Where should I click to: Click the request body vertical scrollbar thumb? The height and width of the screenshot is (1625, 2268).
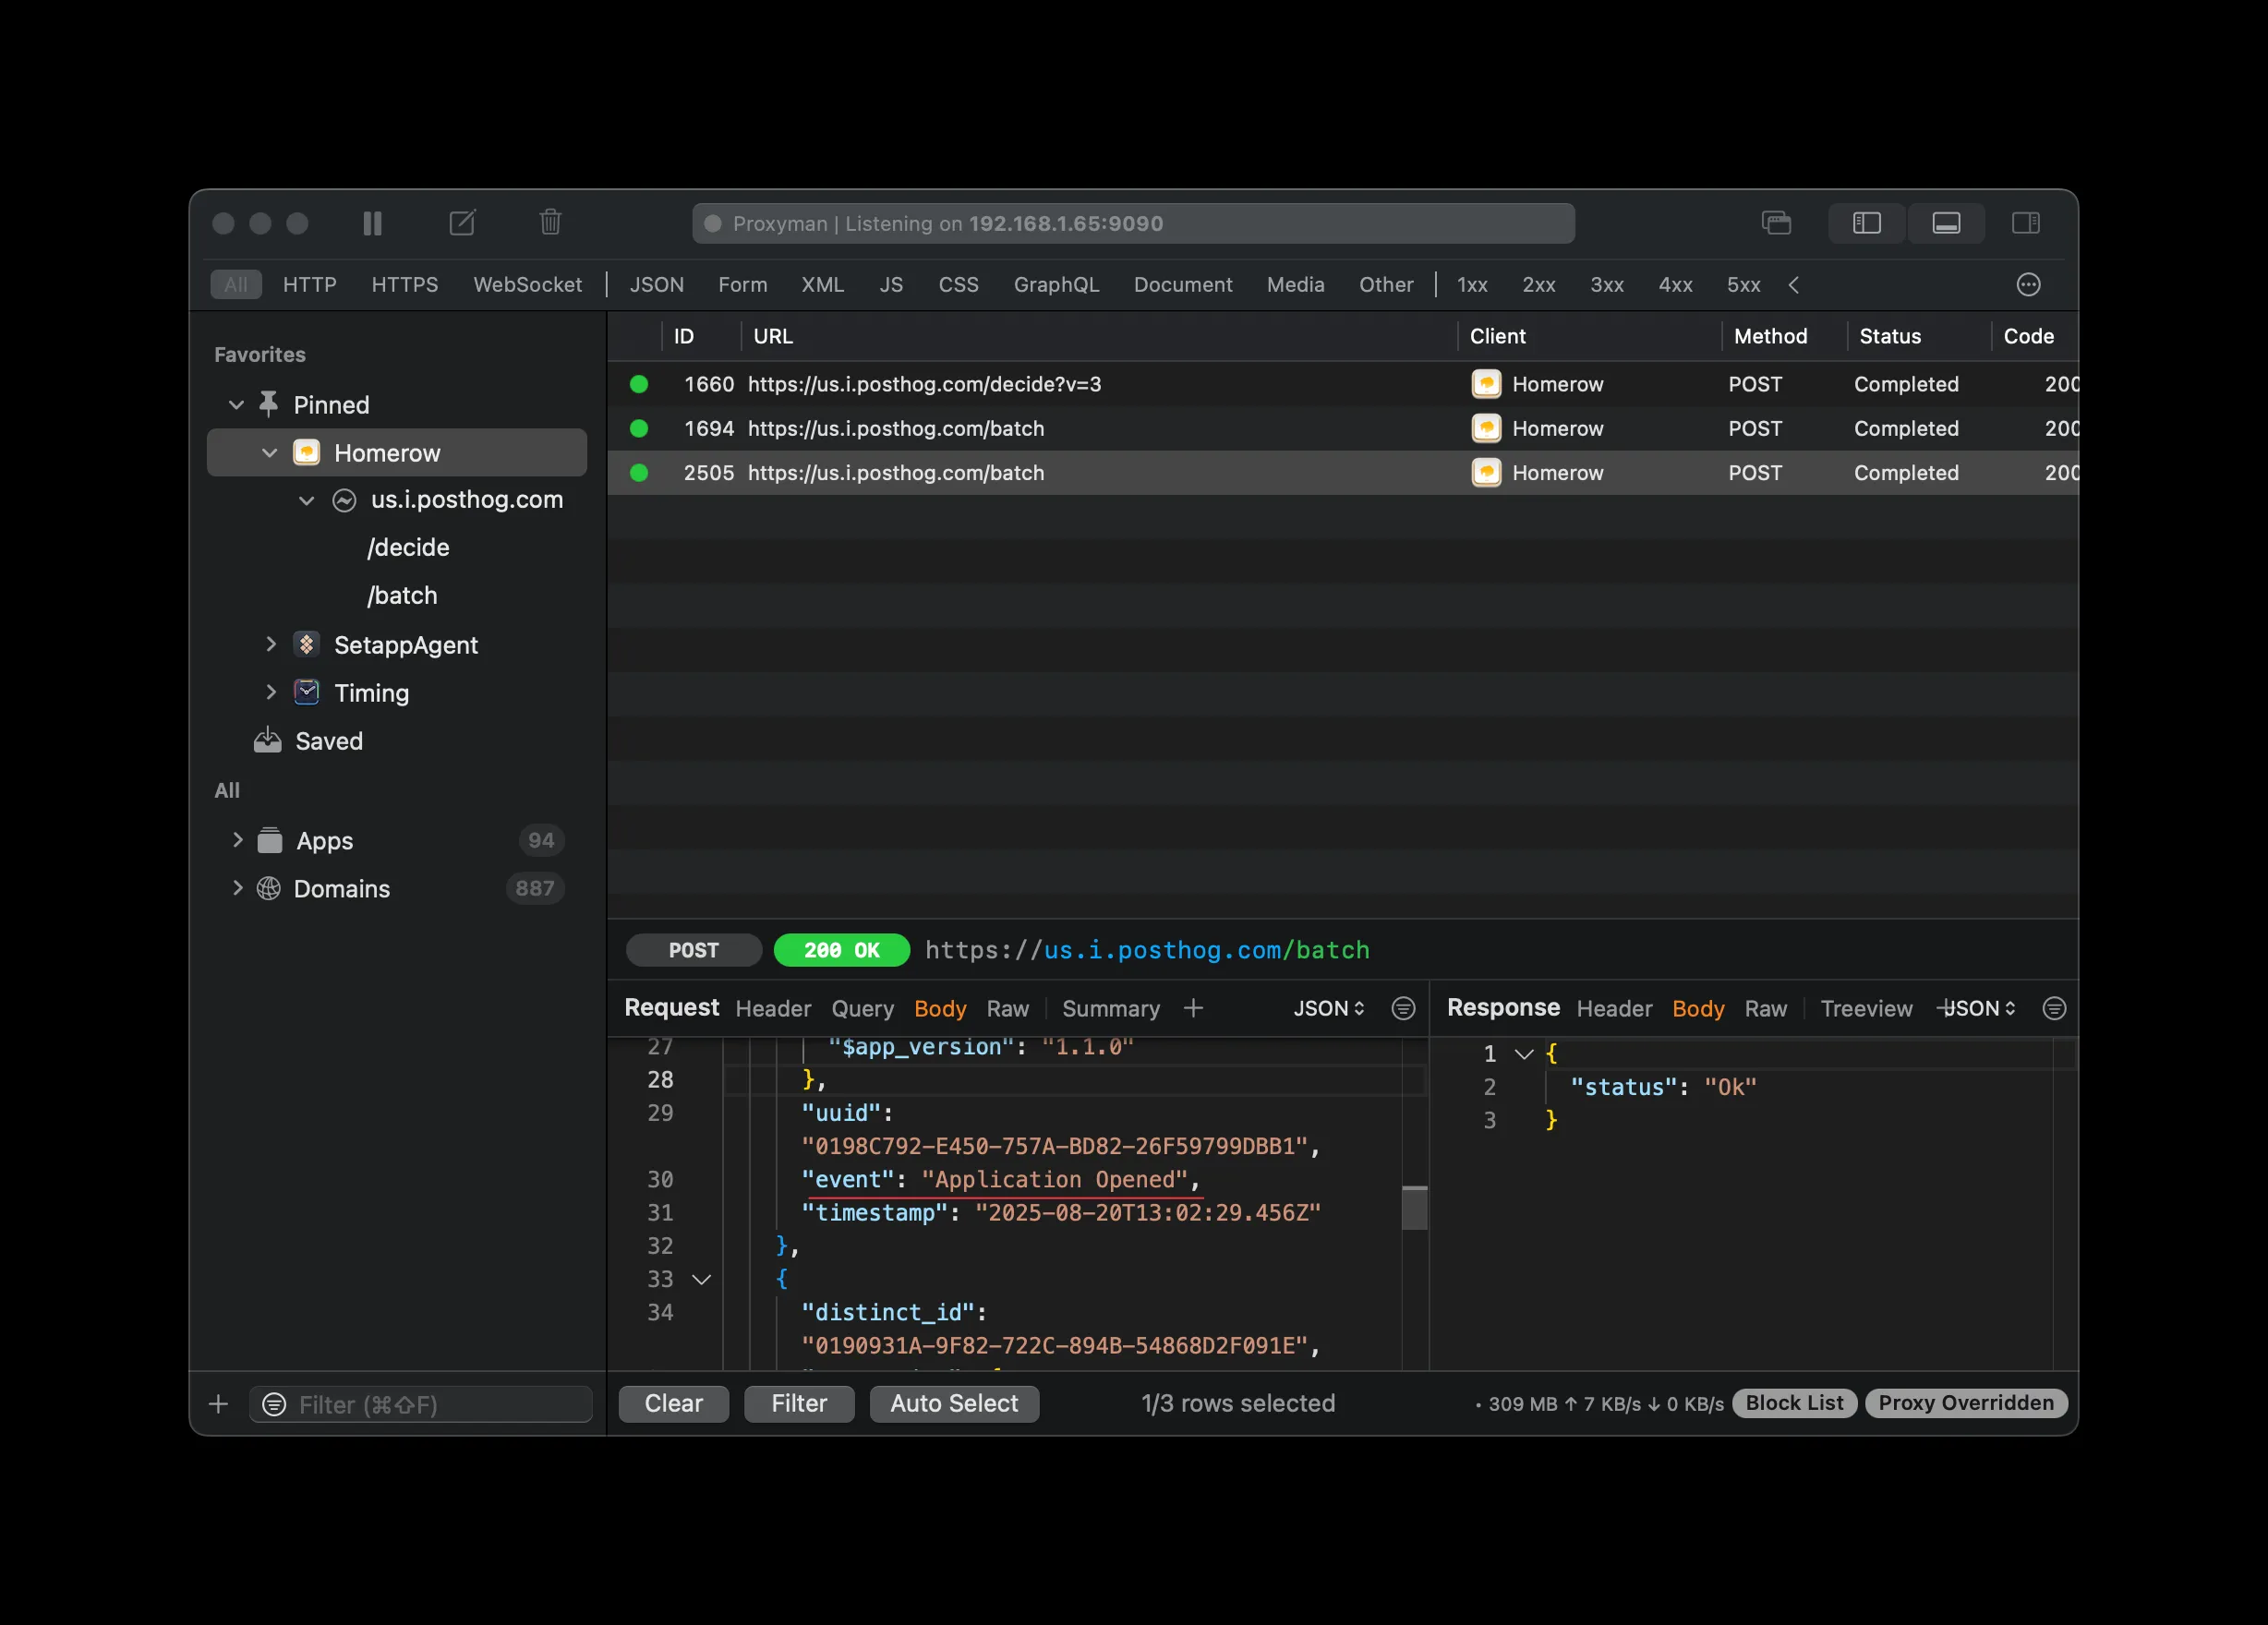[x=1414, y=1207]
